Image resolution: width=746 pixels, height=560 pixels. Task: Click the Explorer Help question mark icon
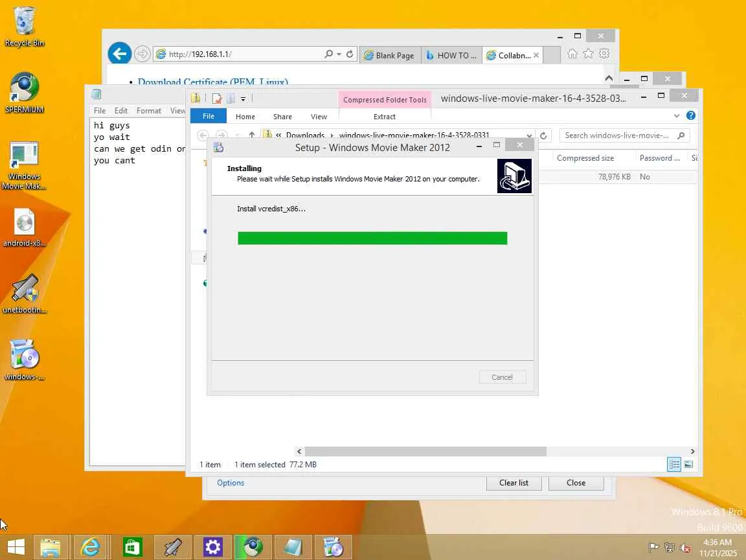[691, 116]
